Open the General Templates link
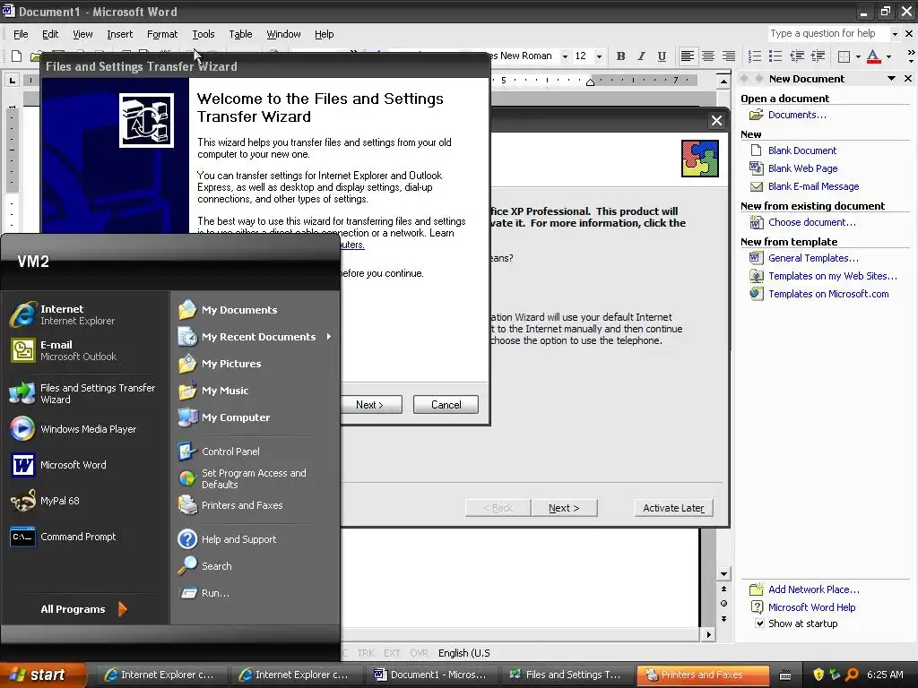Viewport: 918px width, 688px height. click(x=813, y=258)
